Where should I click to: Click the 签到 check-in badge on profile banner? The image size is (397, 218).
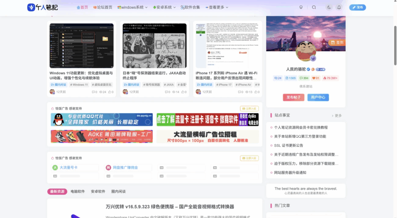(x=337, y=43)
